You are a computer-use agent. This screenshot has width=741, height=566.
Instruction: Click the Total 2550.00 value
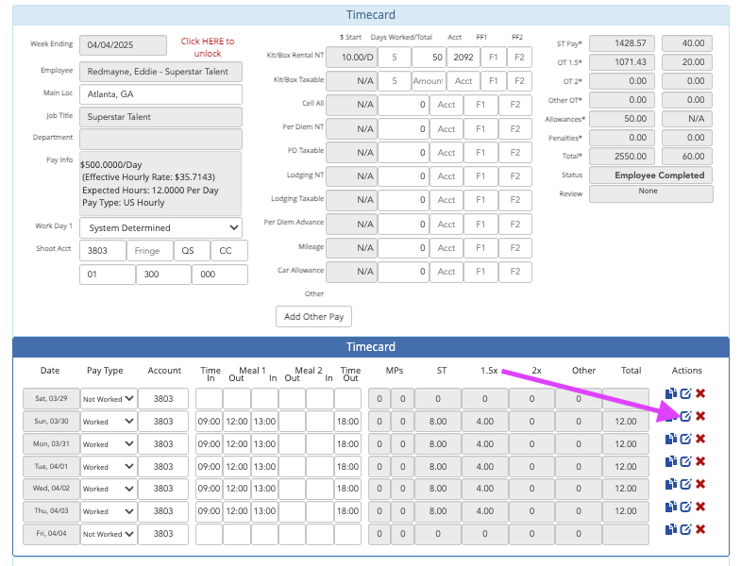pos(622,157)
